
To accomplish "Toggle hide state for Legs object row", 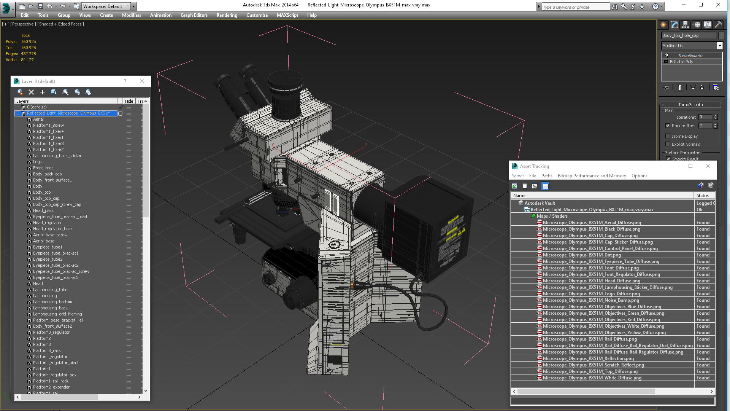I will tap(129, 162).
